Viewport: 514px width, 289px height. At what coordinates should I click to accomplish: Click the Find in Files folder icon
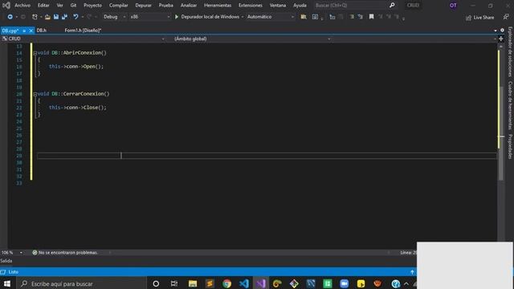coord(304,17)
